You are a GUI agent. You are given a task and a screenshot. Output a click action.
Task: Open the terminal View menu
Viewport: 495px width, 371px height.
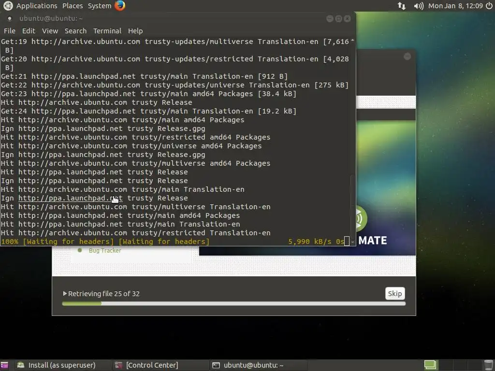point(50,31)
